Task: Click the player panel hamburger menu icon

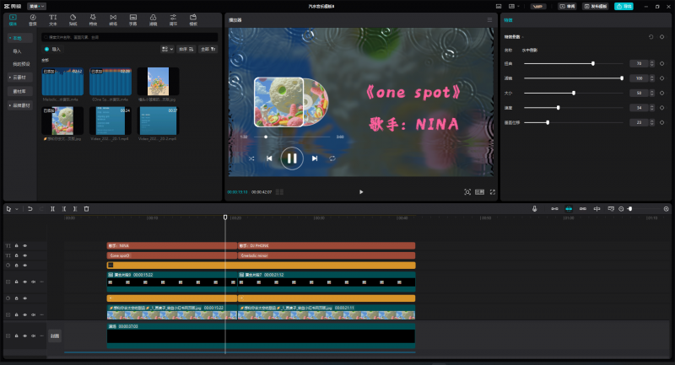Action: (489, 19)
